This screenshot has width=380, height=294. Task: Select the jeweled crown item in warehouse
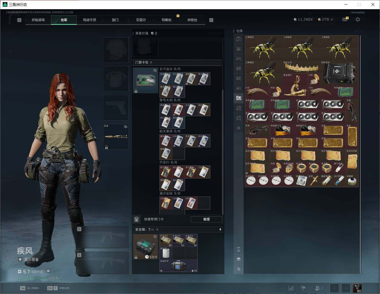(302, 67)
